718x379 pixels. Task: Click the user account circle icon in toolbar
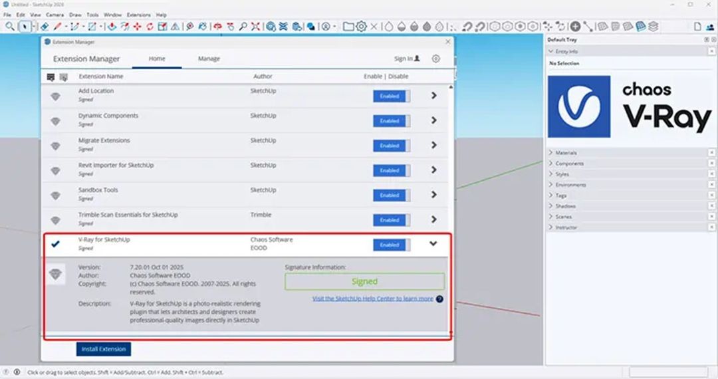(x=326, y=27)
